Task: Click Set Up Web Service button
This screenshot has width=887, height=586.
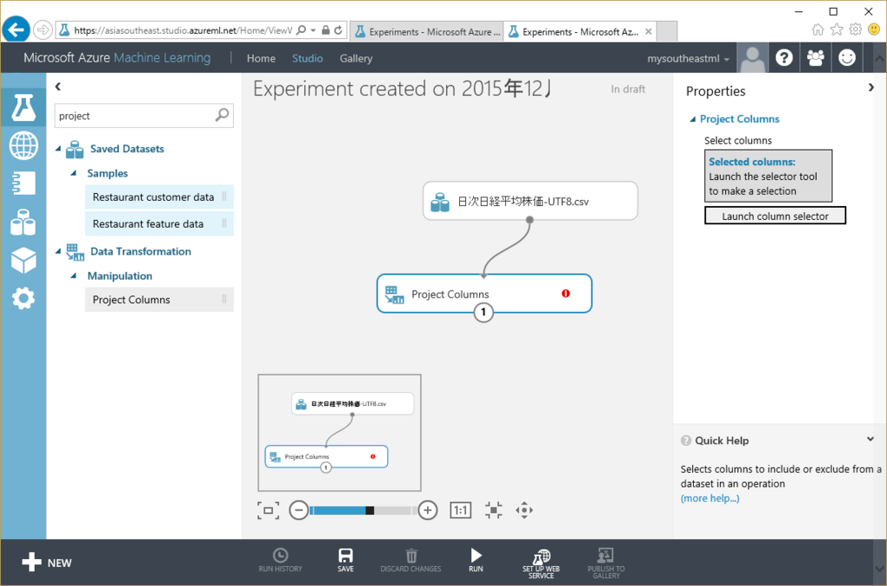Action: pos(541,563)
